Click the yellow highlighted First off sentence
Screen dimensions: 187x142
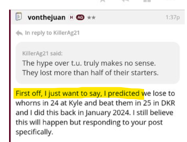[79, 93]
